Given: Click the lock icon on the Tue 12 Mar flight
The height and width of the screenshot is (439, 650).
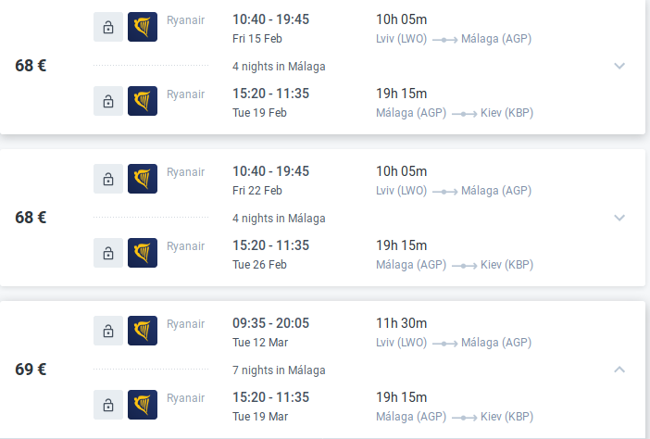Looking at the screenshot, I should coord(108,331).
